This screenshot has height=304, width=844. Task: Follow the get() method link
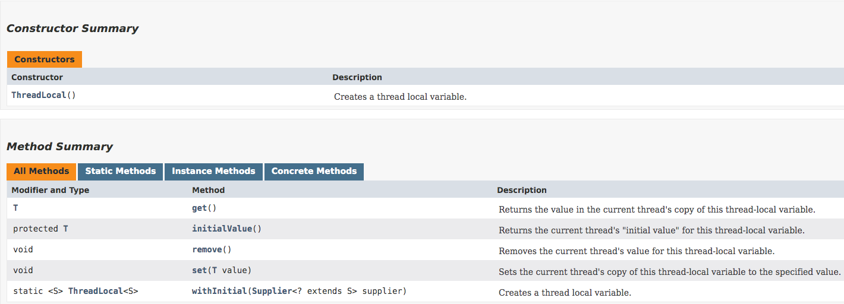coord(200,208)
